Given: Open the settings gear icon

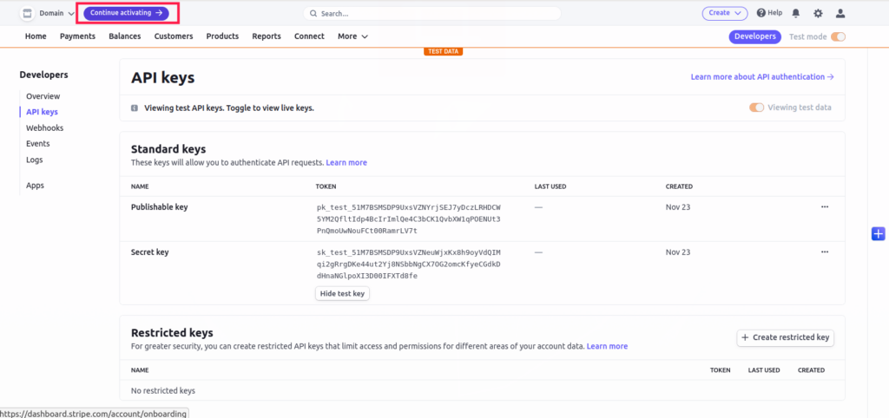Looking at the screenshot, I should 818,13.
